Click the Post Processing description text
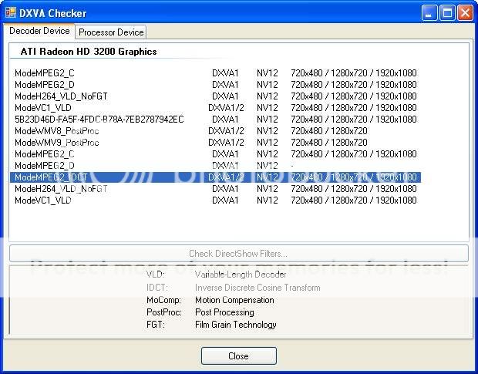 (224, 312)
